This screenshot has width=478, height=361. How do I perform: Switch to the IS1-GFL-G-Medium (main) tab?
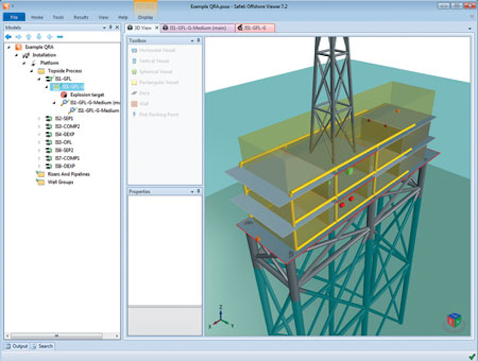pyautogui.click(x=198, y=28)
